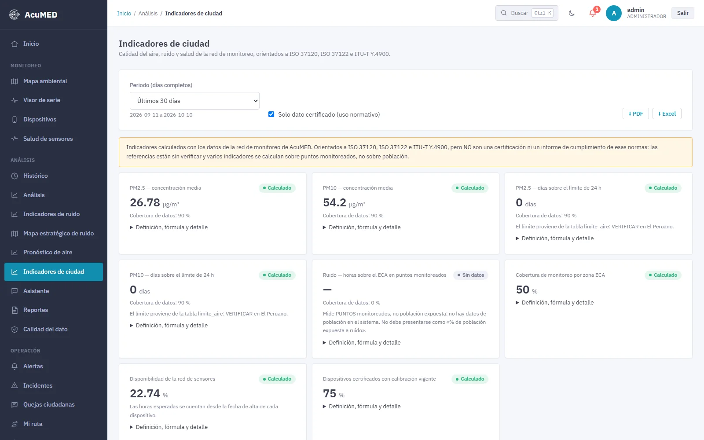Expand PM10 días sobre límite definition details
The width and height of the screenshot is (704, 440).
(169, 326)
